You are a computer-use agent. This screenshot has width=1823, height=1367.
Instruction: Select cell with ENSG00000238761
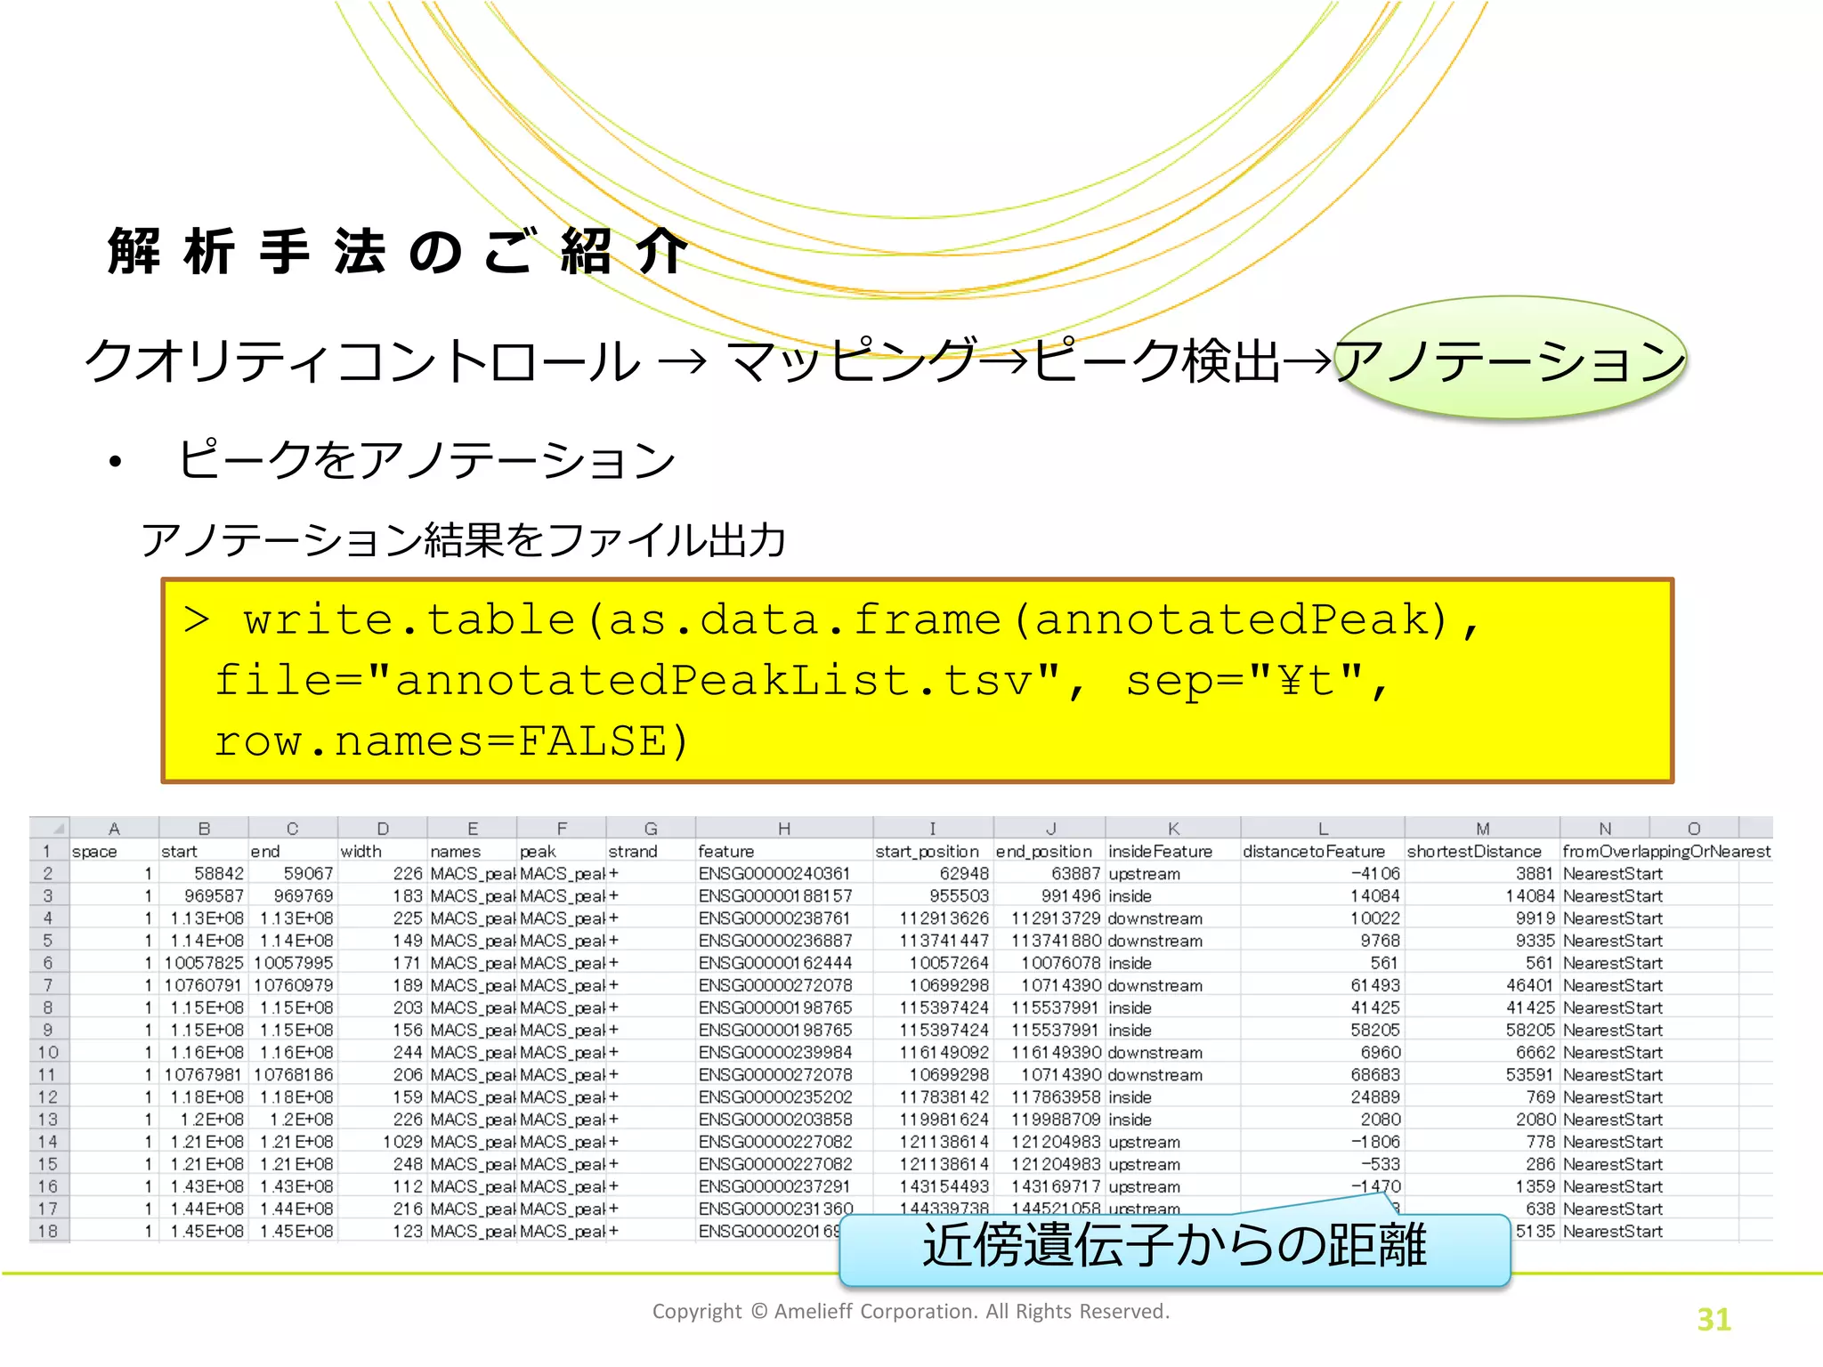coord(784,918)
